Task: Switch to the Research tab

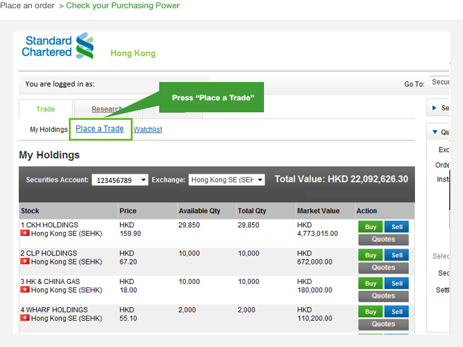Action: coord(107,109)
